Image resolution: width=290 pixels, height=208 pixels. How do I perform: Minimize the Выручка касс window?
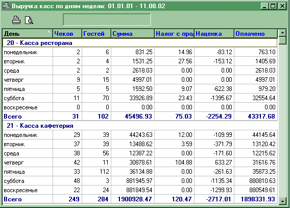[x=264, y=6]
